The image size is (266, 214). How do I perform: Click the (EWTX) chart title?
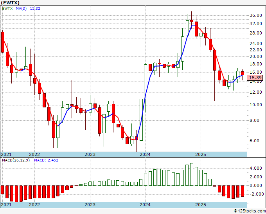pyautogui.click(x=10, y=3)
